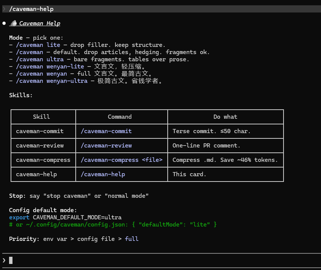Click the "caveman-compress" skill name cell
This screenshot has width=321, height=270.
[43, 160]
